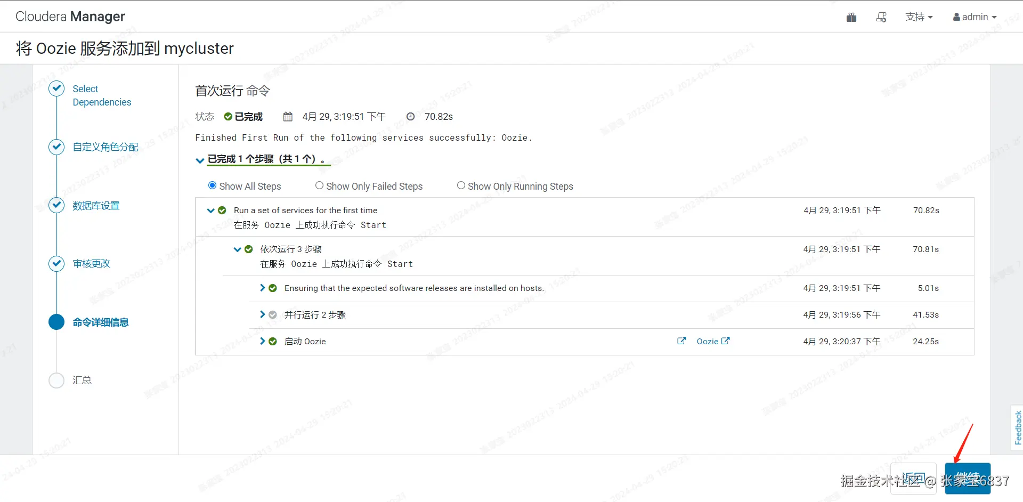
Task: Select Show All Steps radio button
Action: (212, 185)
